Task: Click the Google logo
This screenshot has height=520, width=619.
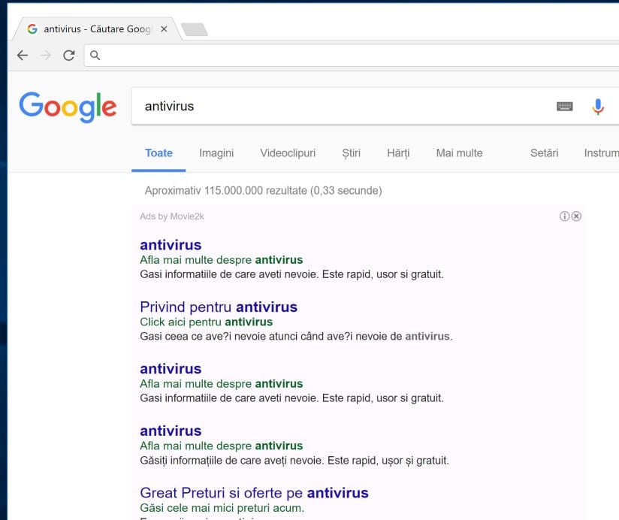Action: (68, 107)
